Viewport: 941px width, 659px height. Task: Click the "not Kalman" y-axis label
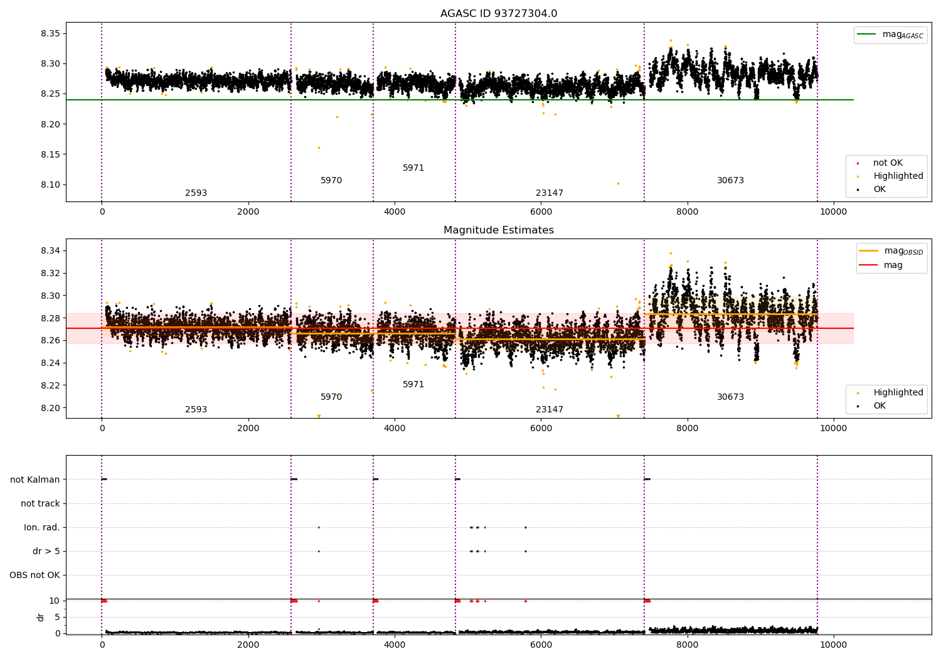click(x=35, y=480)
